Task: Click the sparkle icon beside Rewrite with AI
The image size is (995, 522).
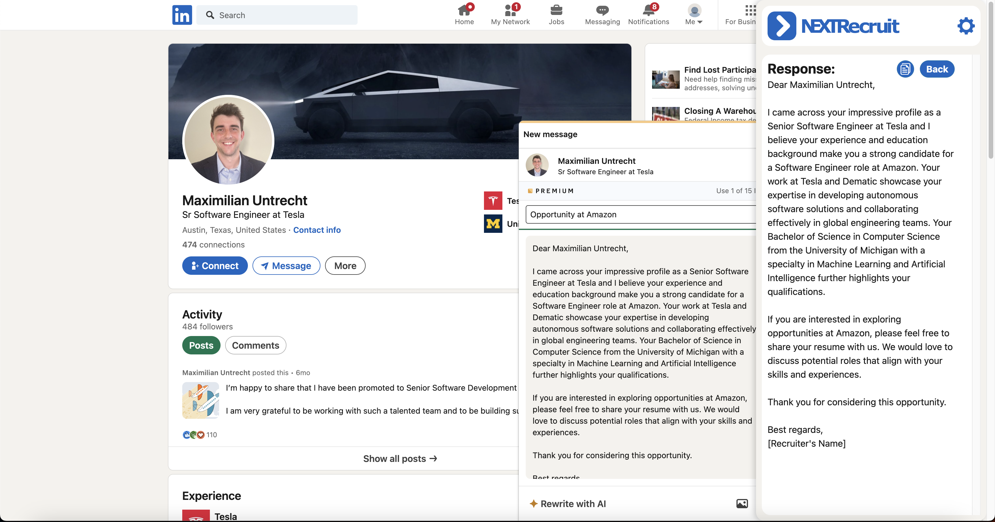Action: tap(533, 504)
